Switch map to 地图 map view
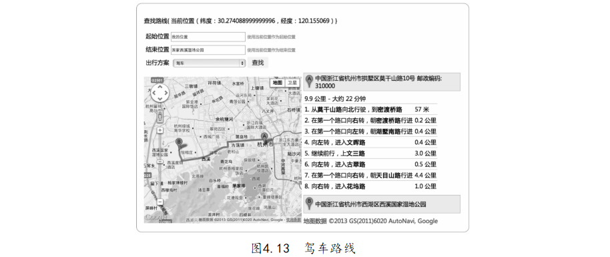This screenshot has height=257, width=610. tap(278, 83)
